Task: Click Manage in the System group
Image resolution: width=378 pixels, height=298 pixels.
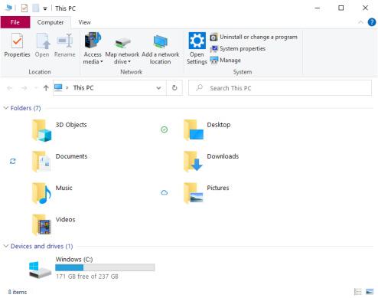Action: (x=226, y=61)
